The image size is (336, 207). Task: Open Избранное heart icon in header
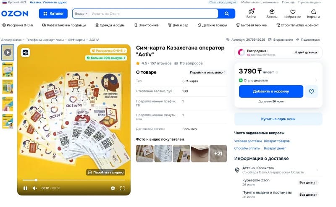293,12
